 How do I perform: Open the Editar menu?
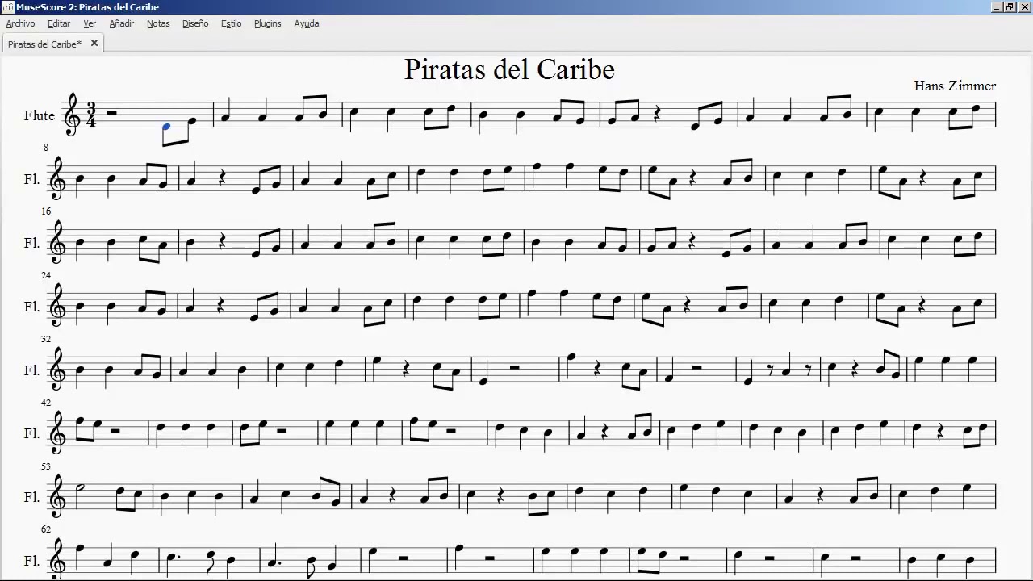click(x=59, y=23)
